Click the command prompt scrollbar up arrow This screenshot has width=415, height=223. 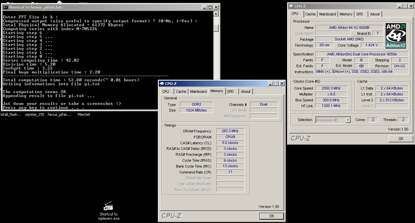(216, 14)
